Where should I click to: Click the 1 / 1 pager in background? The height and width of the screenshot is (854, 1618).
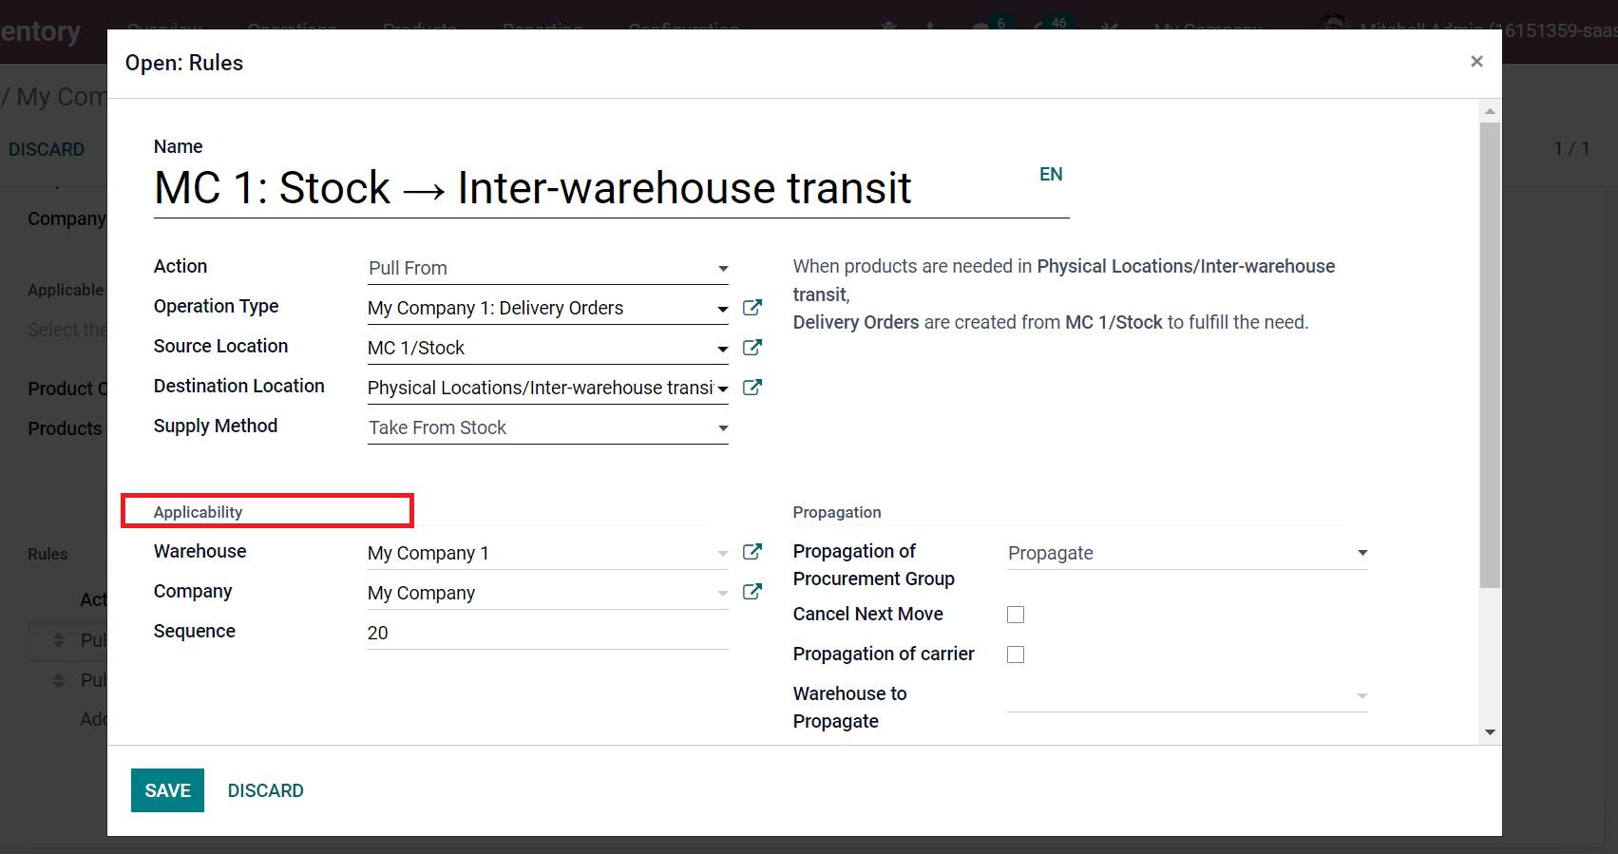click(1571, 148)
